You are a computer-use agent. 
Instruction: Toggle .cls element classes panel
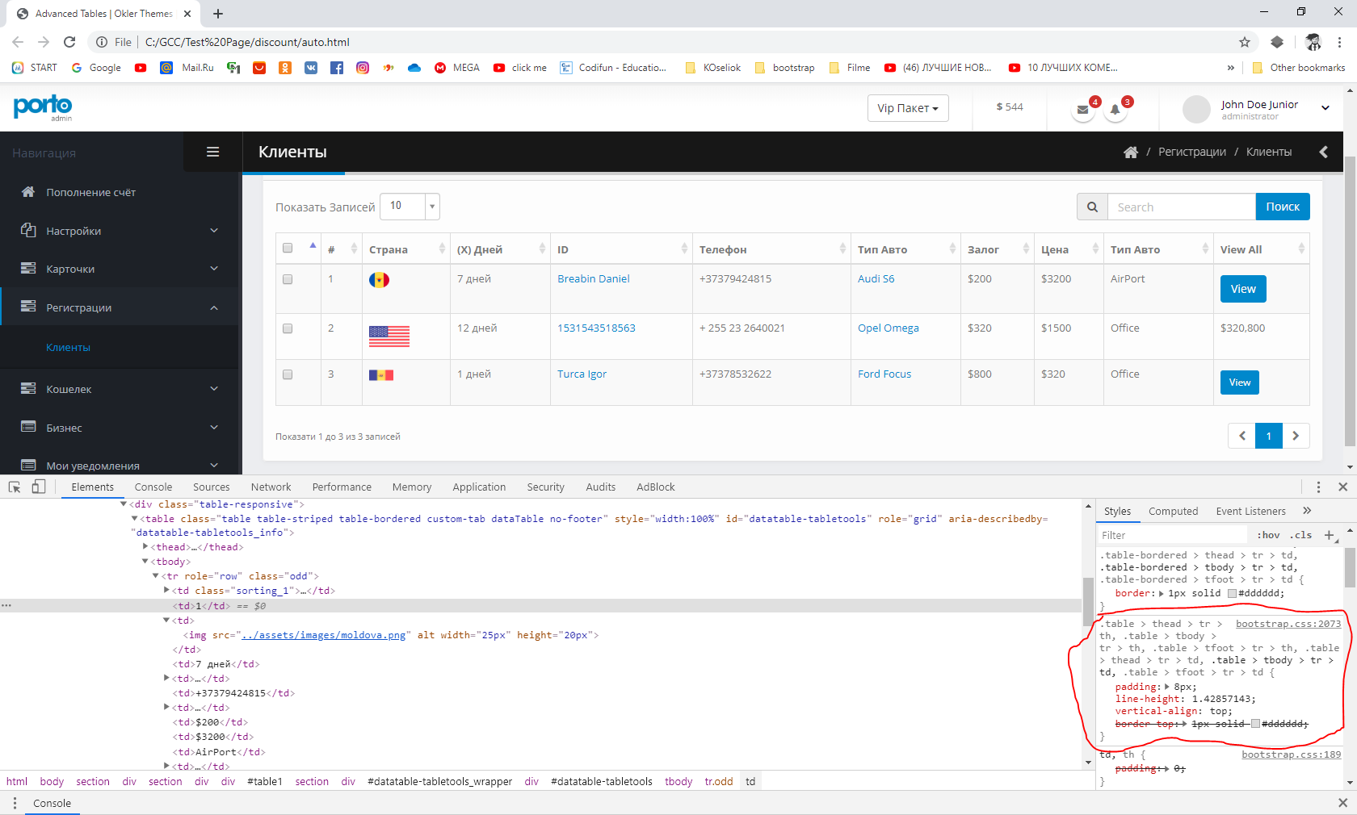1300,535
